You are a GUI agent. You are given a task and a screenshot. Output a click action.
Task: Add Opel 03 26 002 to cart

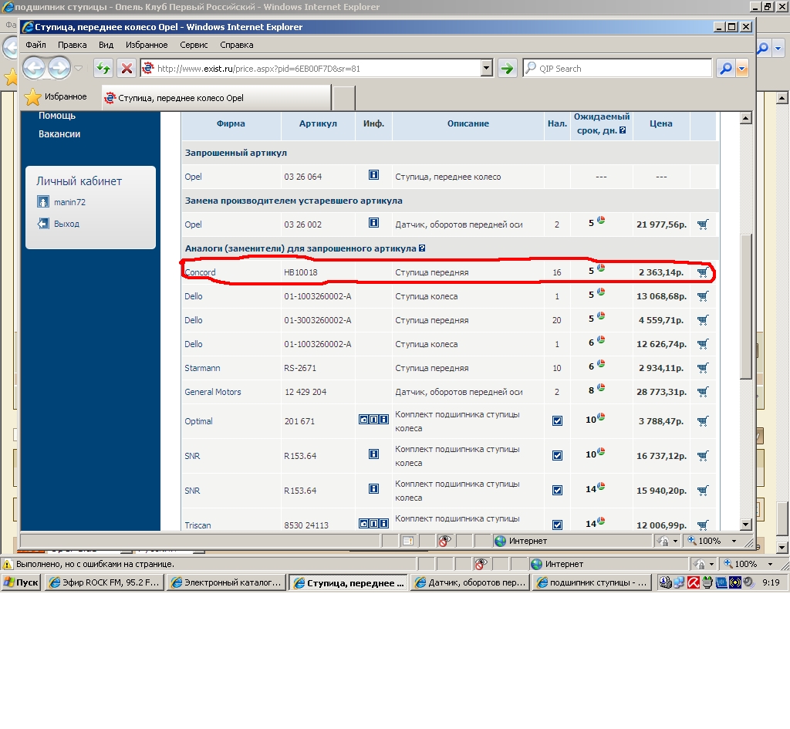pyautogui.click(x=703, y=224)
